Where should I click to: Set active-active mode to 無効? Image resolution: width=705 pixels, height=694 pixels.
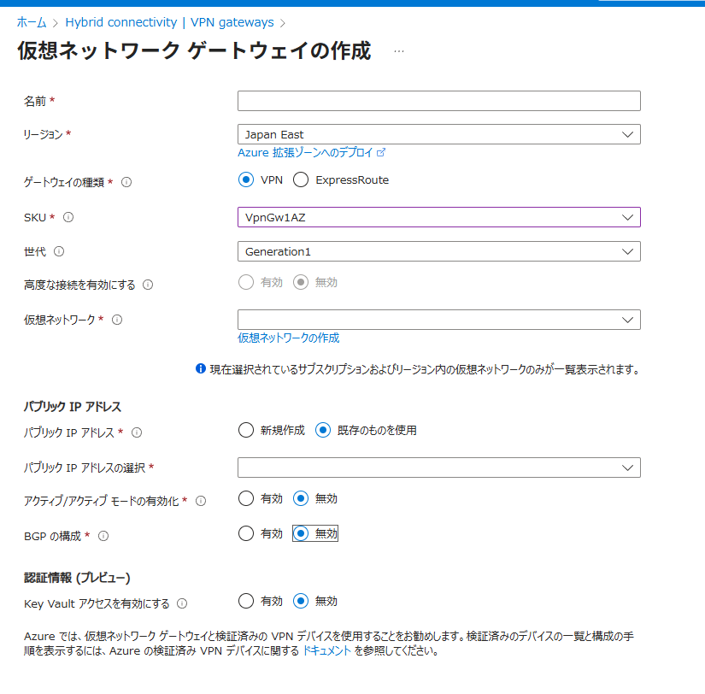click(301, 498)
